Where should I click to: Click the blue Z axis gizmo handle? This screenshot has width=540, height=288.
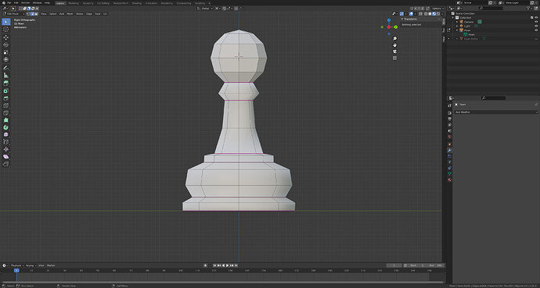[x=389, y=20]
